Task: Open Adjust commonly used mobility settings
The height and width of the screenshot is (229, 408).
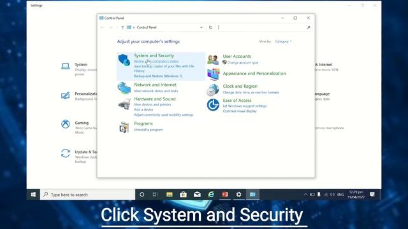Action: coord(164,114)
